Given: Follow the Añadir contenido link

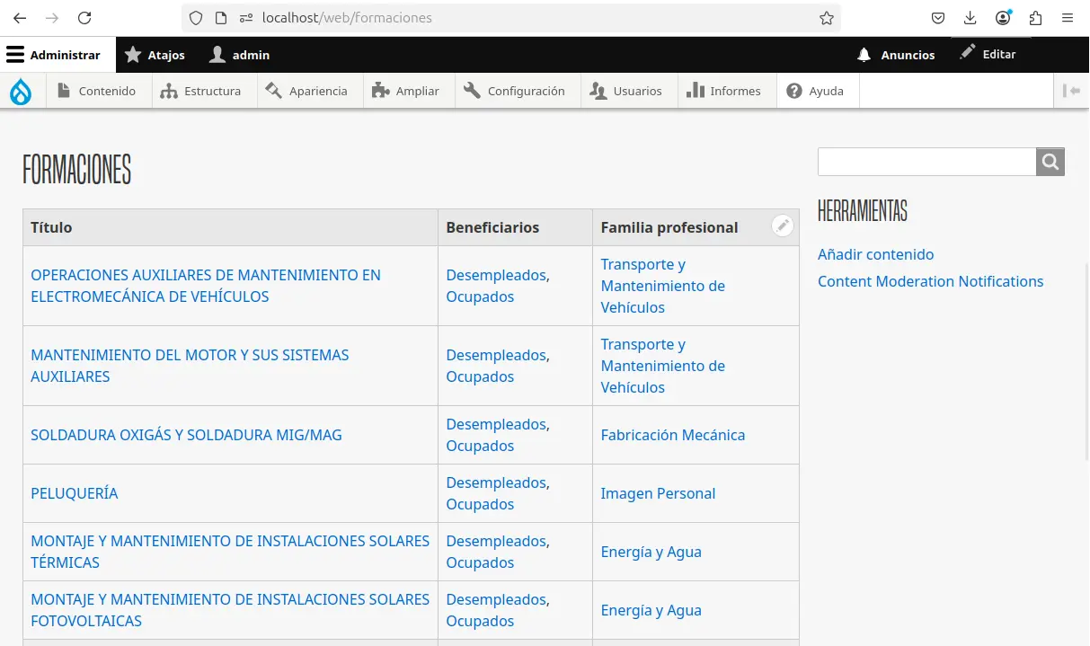Looking at the screenshot, I should tap(876, 254).
